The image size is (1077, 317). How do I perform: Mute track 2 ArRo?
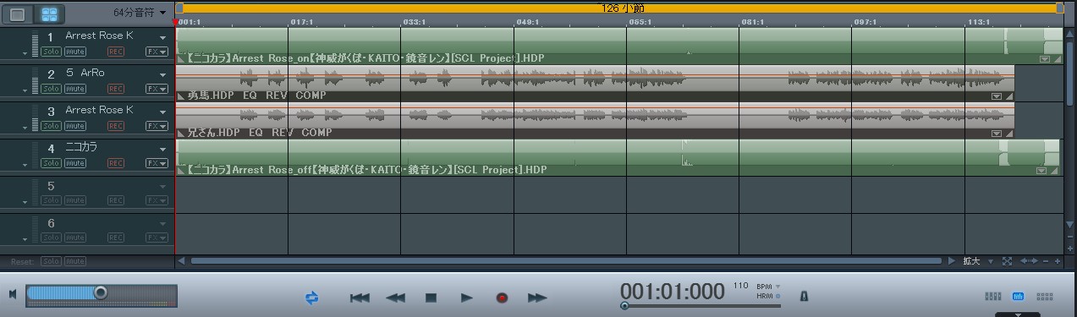[x=75, y=89]
